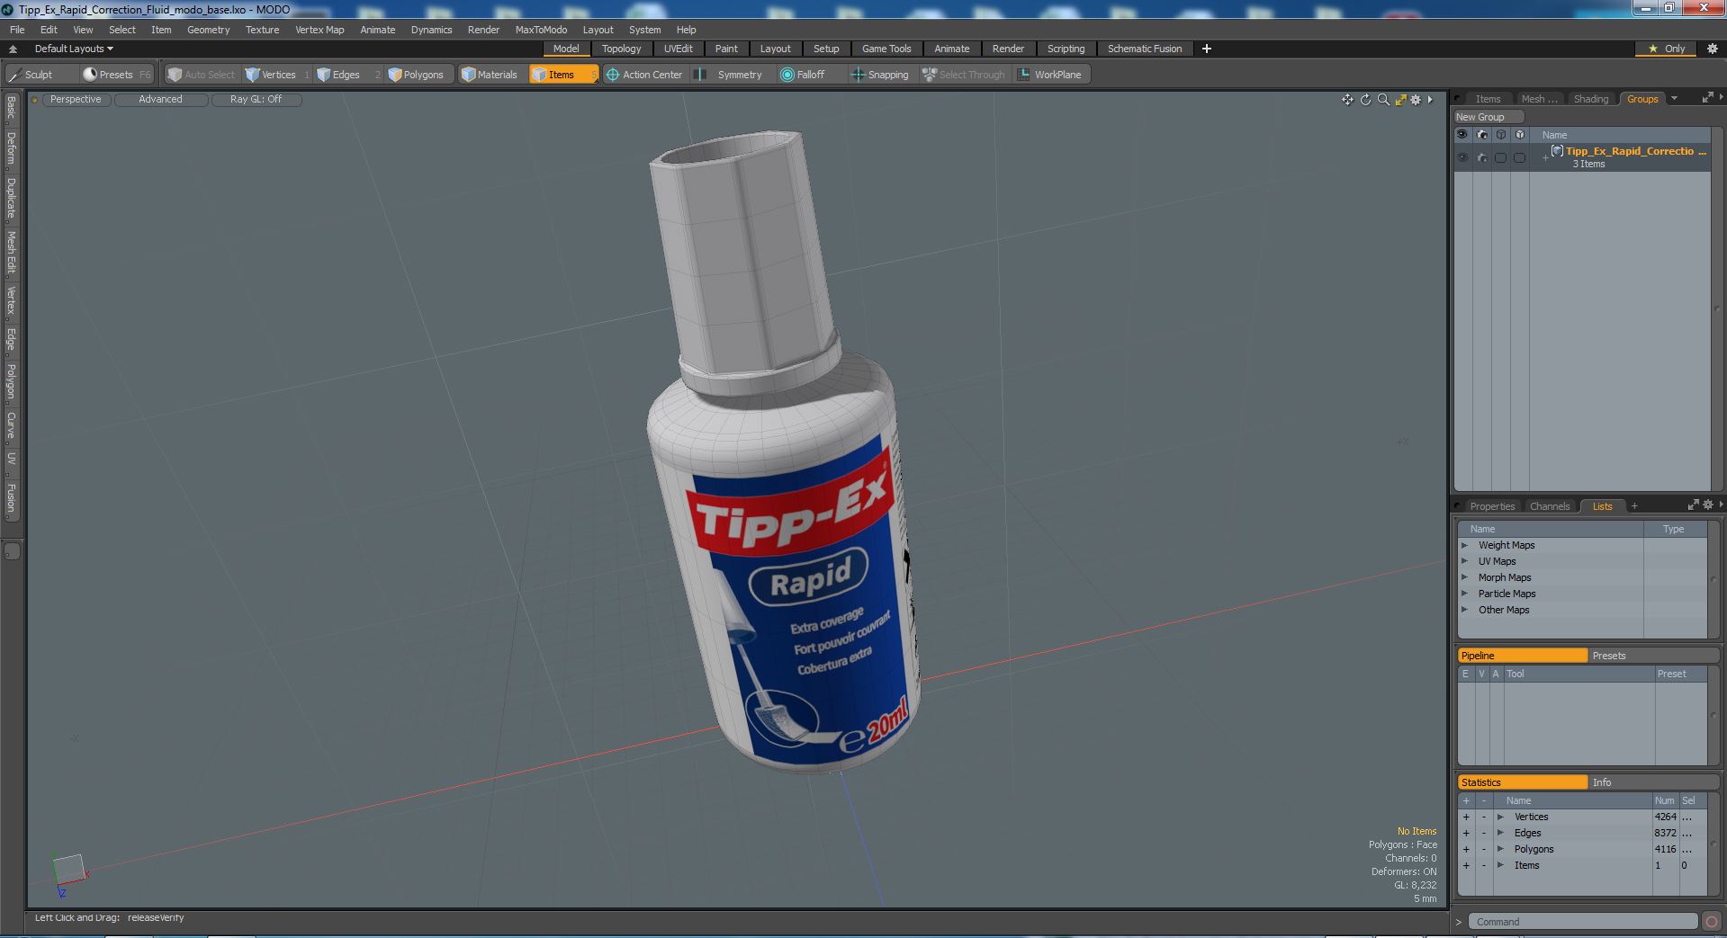The width and height of the screenshot is (1727, 938).
Task: Toggle second checkbox in Tipp_Ex group row
Action: tap(1519, 157)
